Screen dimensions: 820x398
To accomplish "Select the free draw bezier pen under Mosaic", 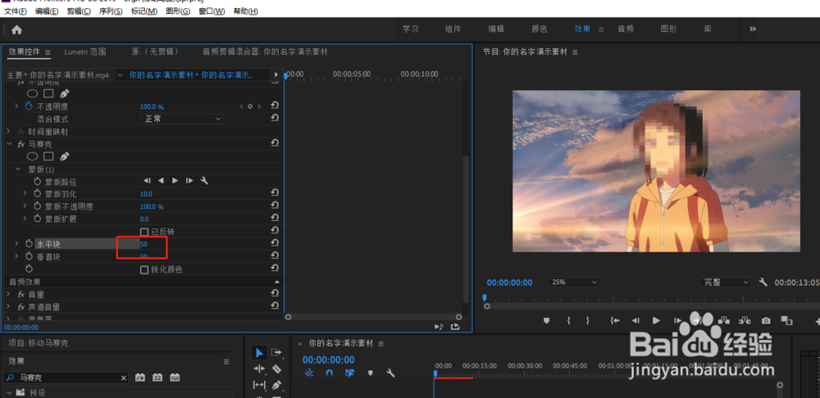I will coord(64,156).
